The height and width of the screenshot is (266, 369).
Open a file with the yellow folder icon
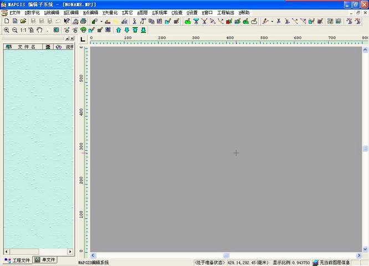[23, 21]
